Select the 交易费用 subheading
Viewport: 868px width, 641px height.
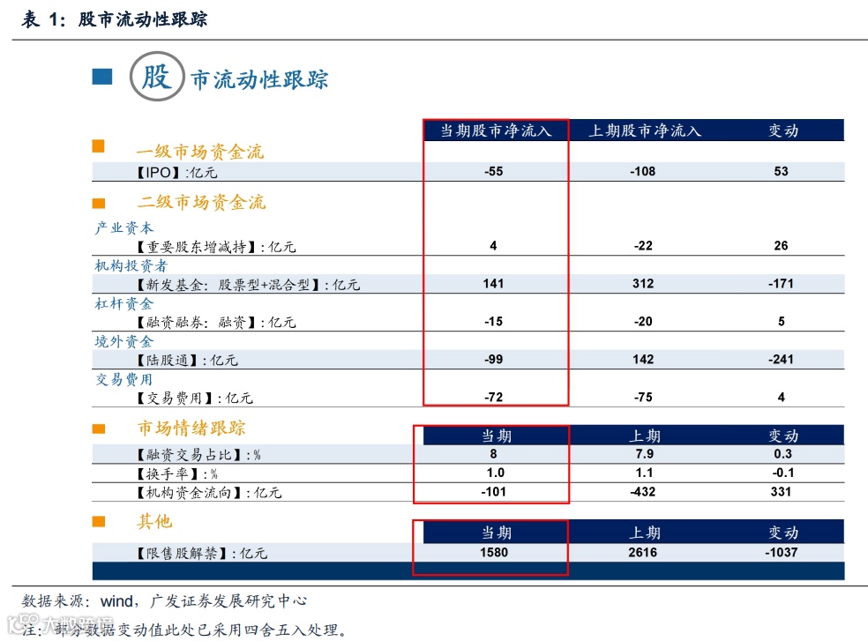click(x=124, y=379)
